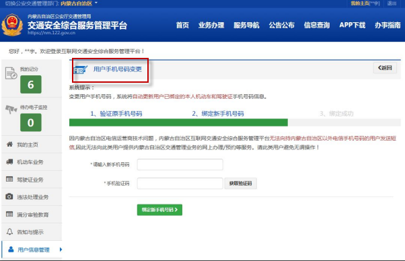Open the APP下载 page
Viewport: 405px width, 261px height.
coord(353,25)
